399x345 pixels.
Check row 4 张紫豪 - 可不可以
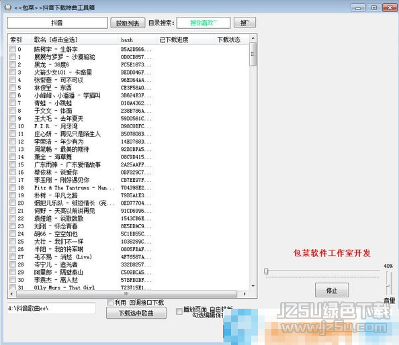(13, 80)
